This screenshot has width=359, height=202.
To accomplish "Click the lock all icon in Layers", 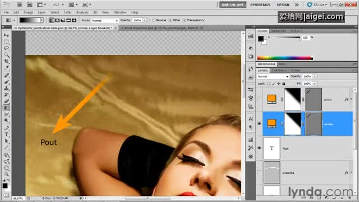I will (284, 84).
